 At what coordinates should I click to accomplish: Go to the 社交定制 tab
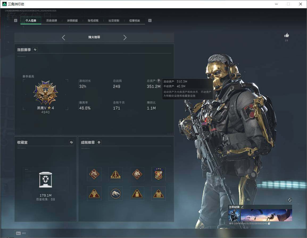[114, 20]
